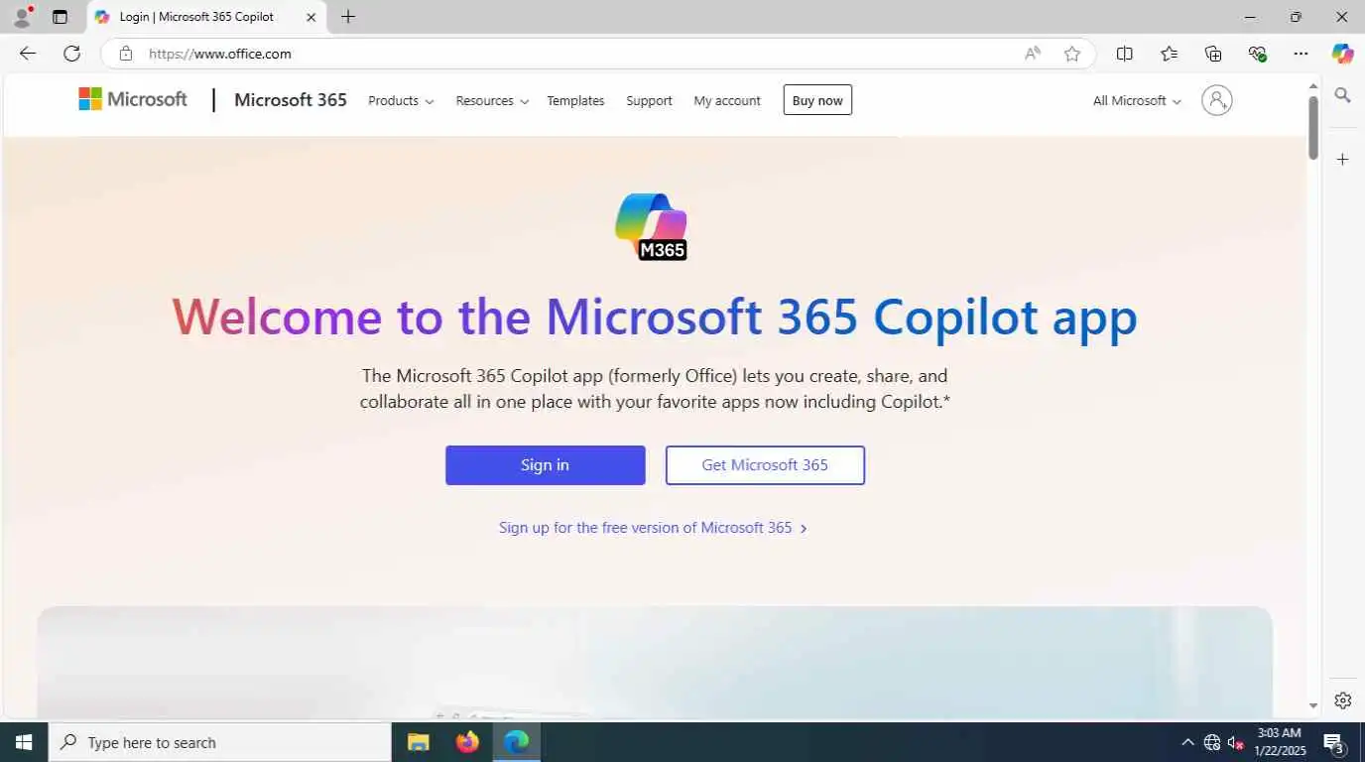Click the sign-in account avatar icon
Image resolution: width=1365 pixels, height=762 pixels.
point(1217,100)
